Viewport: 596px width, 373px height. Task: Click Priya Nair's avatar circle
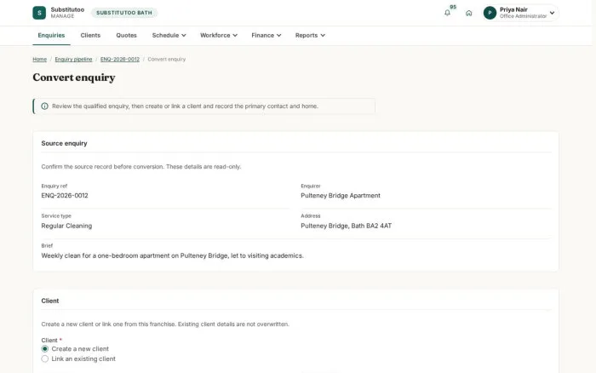(x=490, y=13)
